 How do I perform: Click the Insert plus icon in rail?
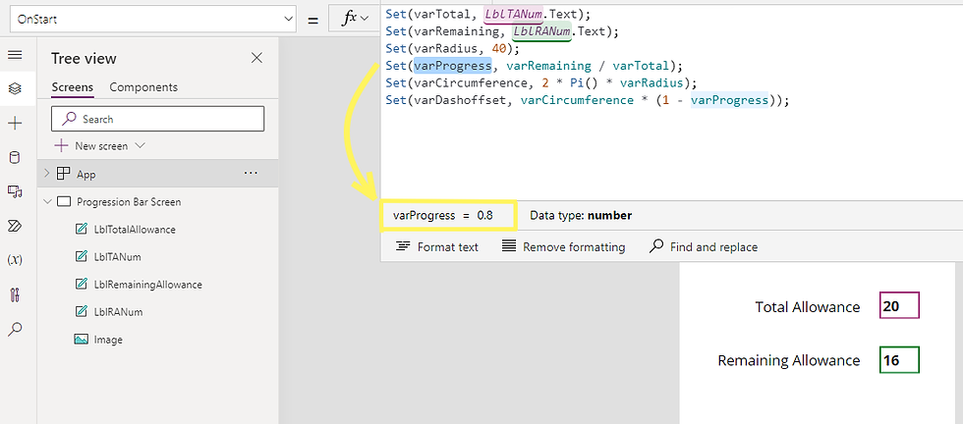15,124
